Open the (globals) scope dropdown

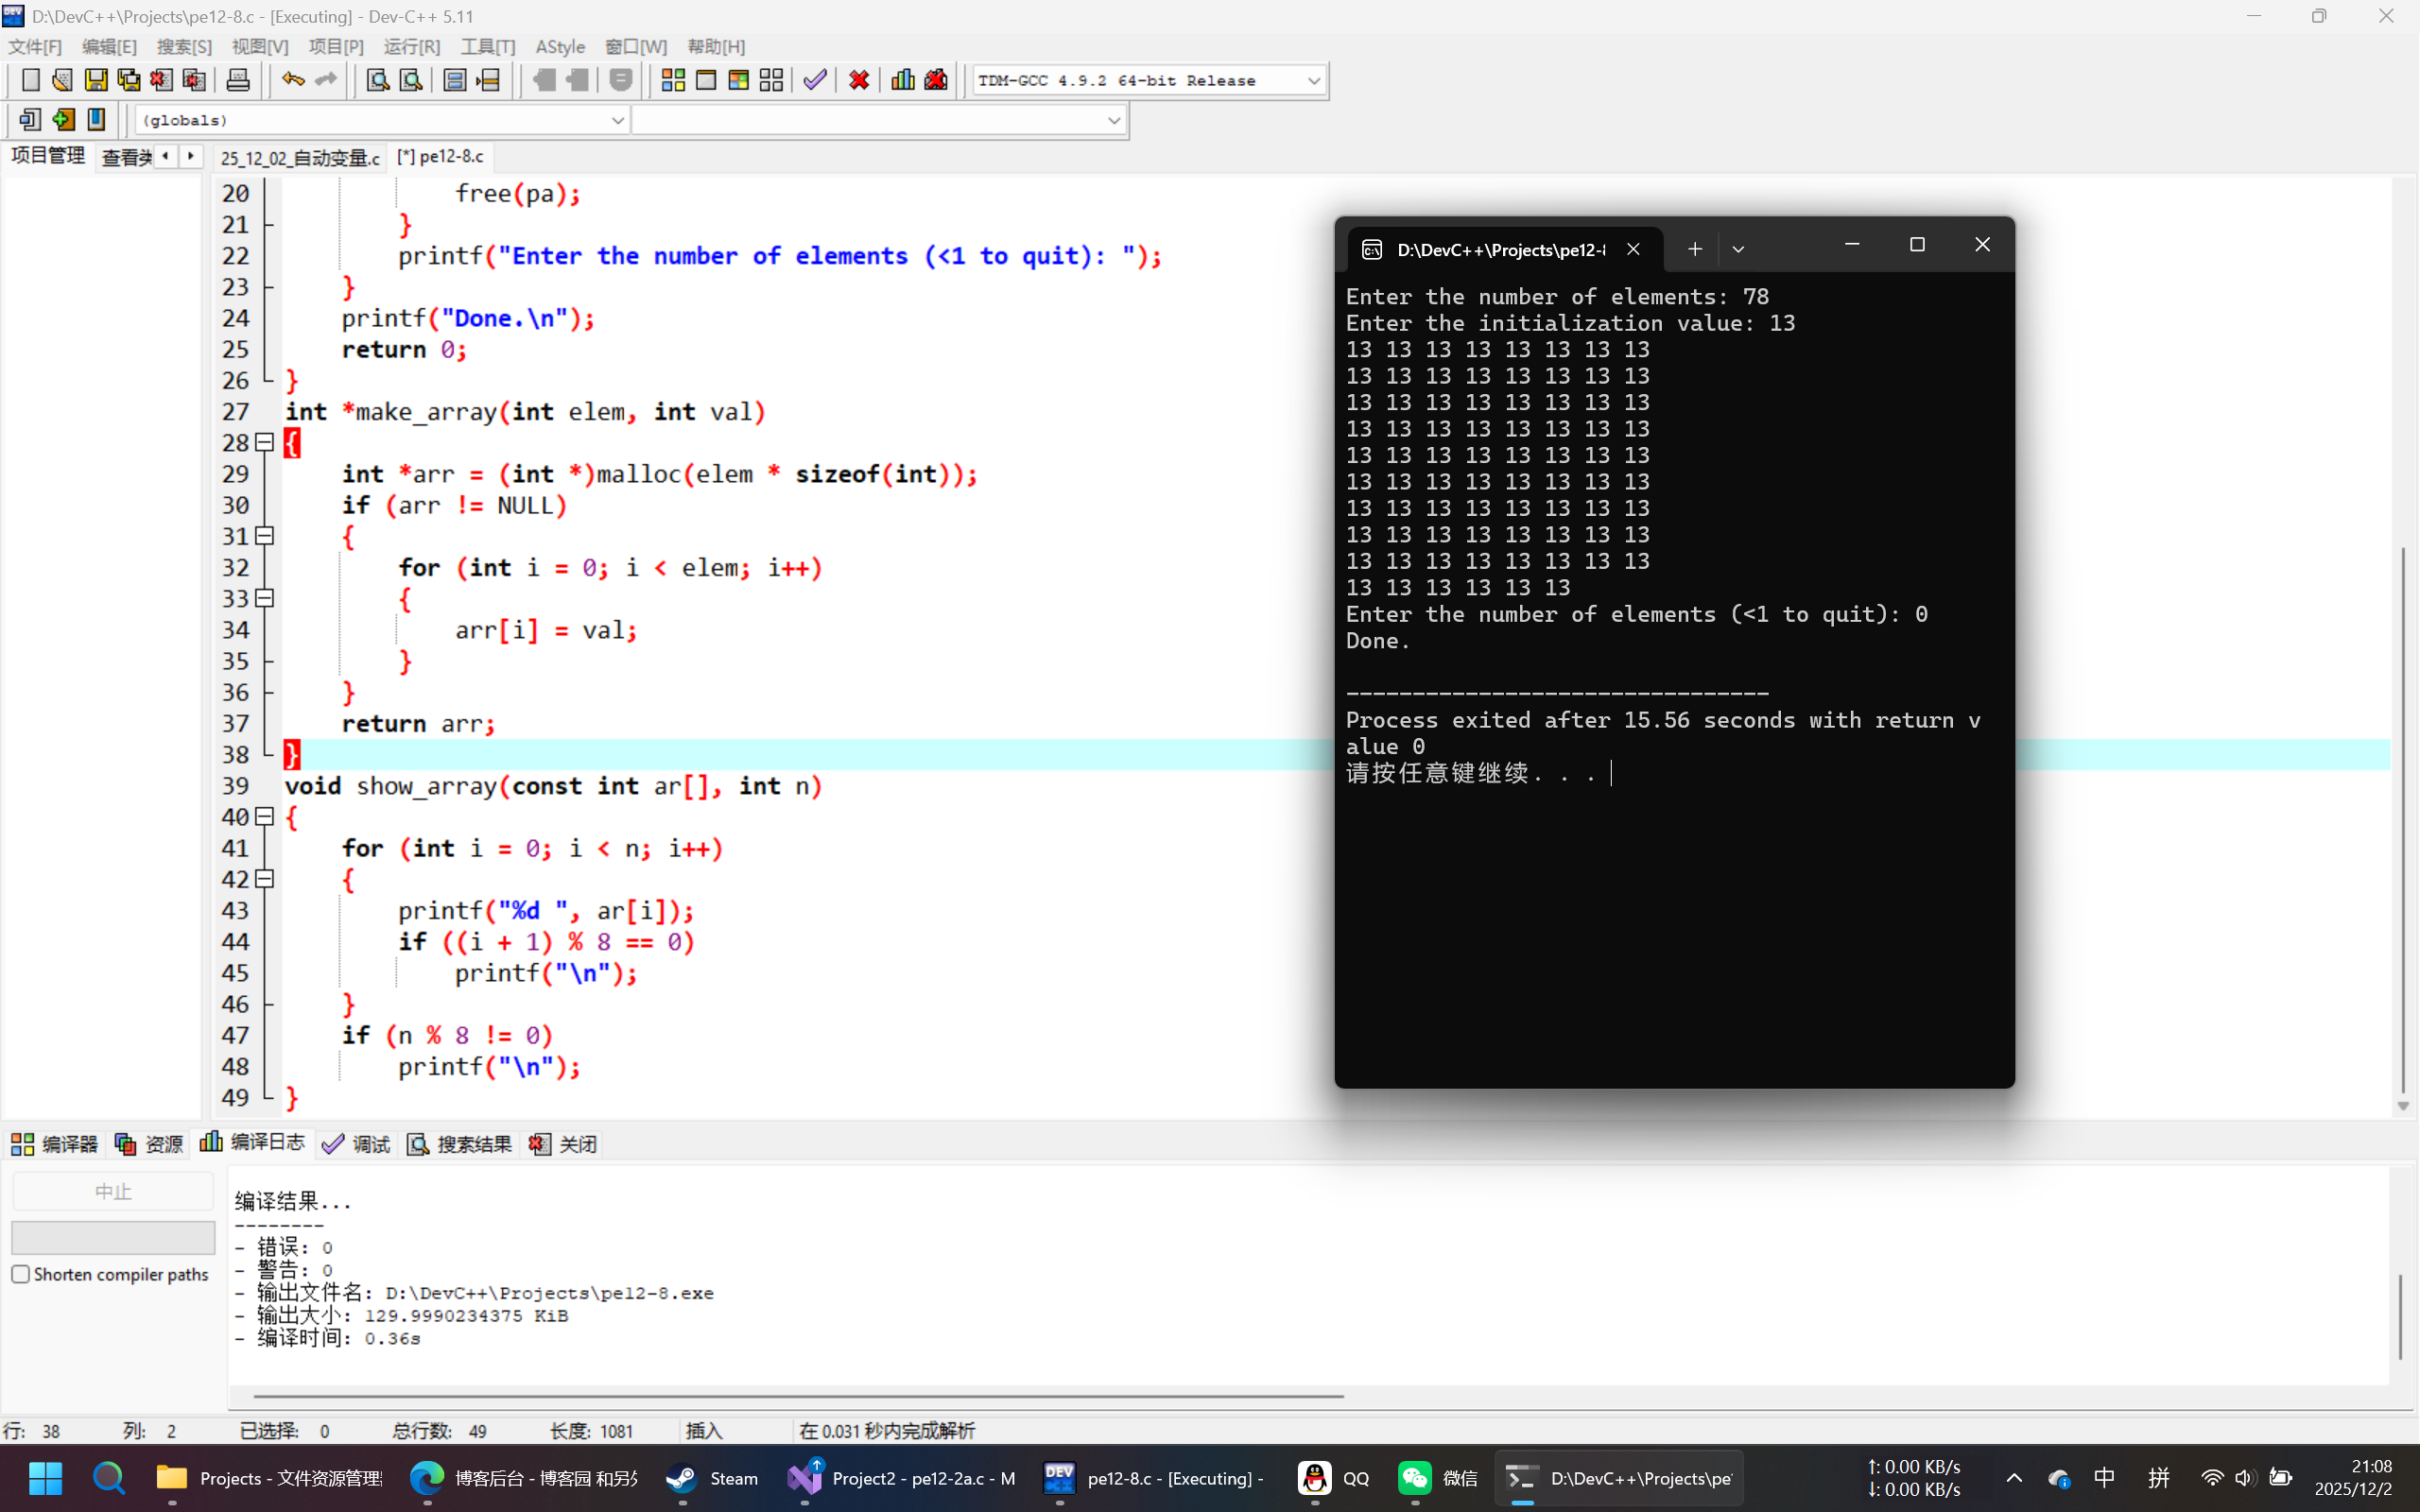tap(617, 120)
